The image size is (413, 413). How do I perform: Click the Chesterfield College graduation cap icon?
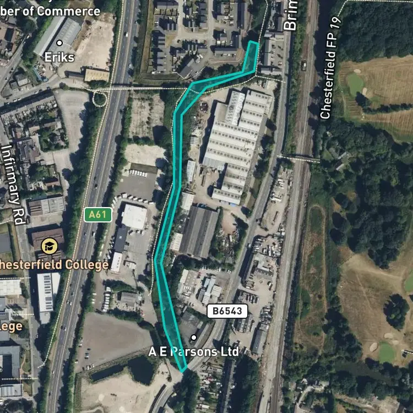pos(50,246)
